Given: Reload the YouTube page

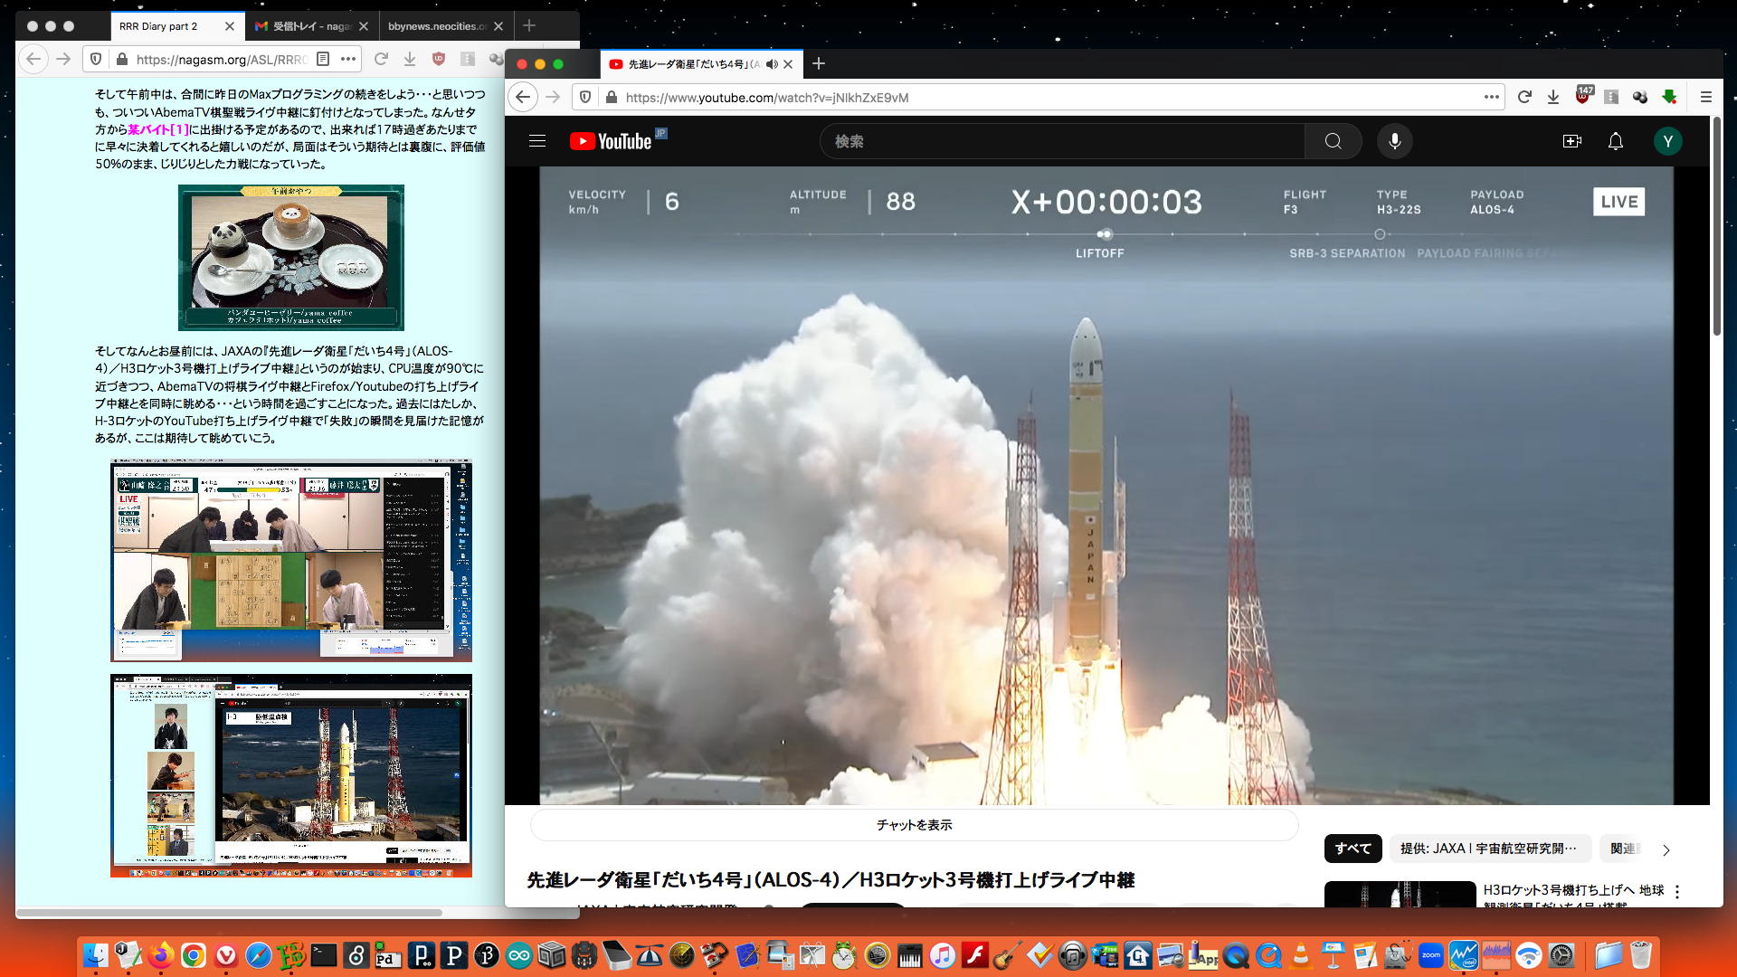Looking at the screenshot, I should coord(1524,97).
